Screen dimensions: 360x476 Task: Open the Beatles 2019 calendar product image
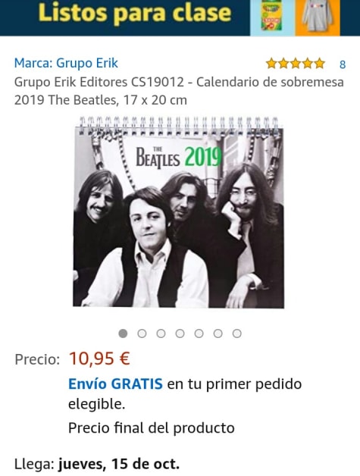click(178, 212)
